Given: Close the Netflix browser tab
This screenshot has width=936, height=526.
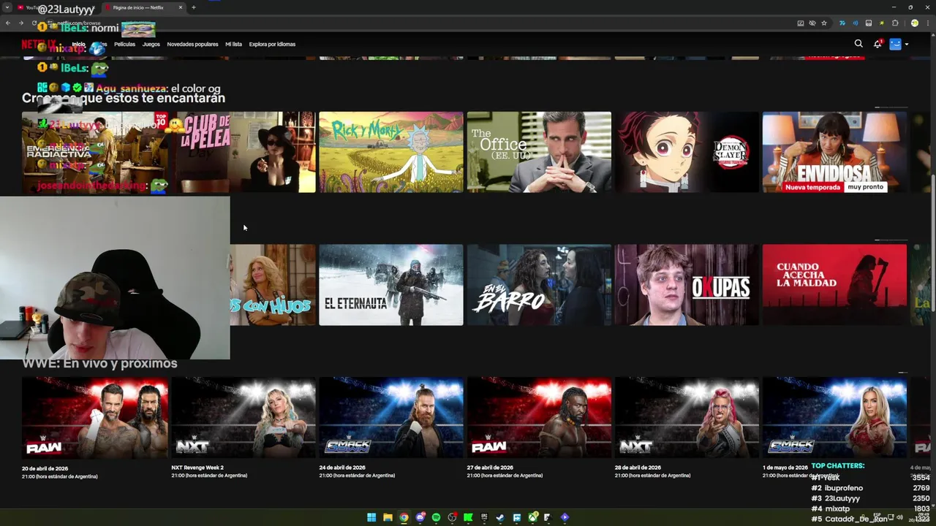Looking at the screenshot, I should click(181, 7).
